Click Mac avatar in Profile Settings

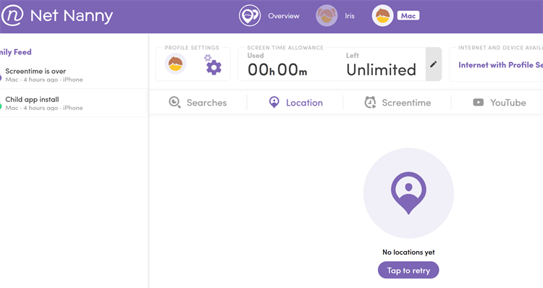tap(175, 64)
